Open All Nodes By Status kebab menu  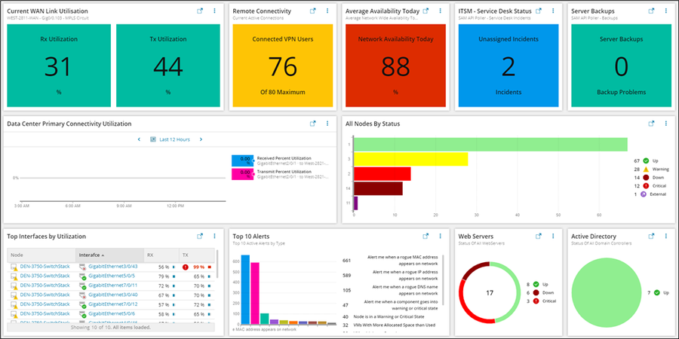[x=666, y=124]
